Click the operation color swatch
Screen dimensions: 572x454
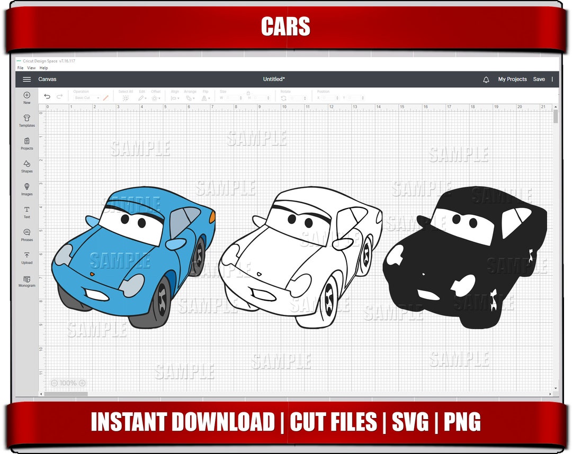click(x=105, y=97)
